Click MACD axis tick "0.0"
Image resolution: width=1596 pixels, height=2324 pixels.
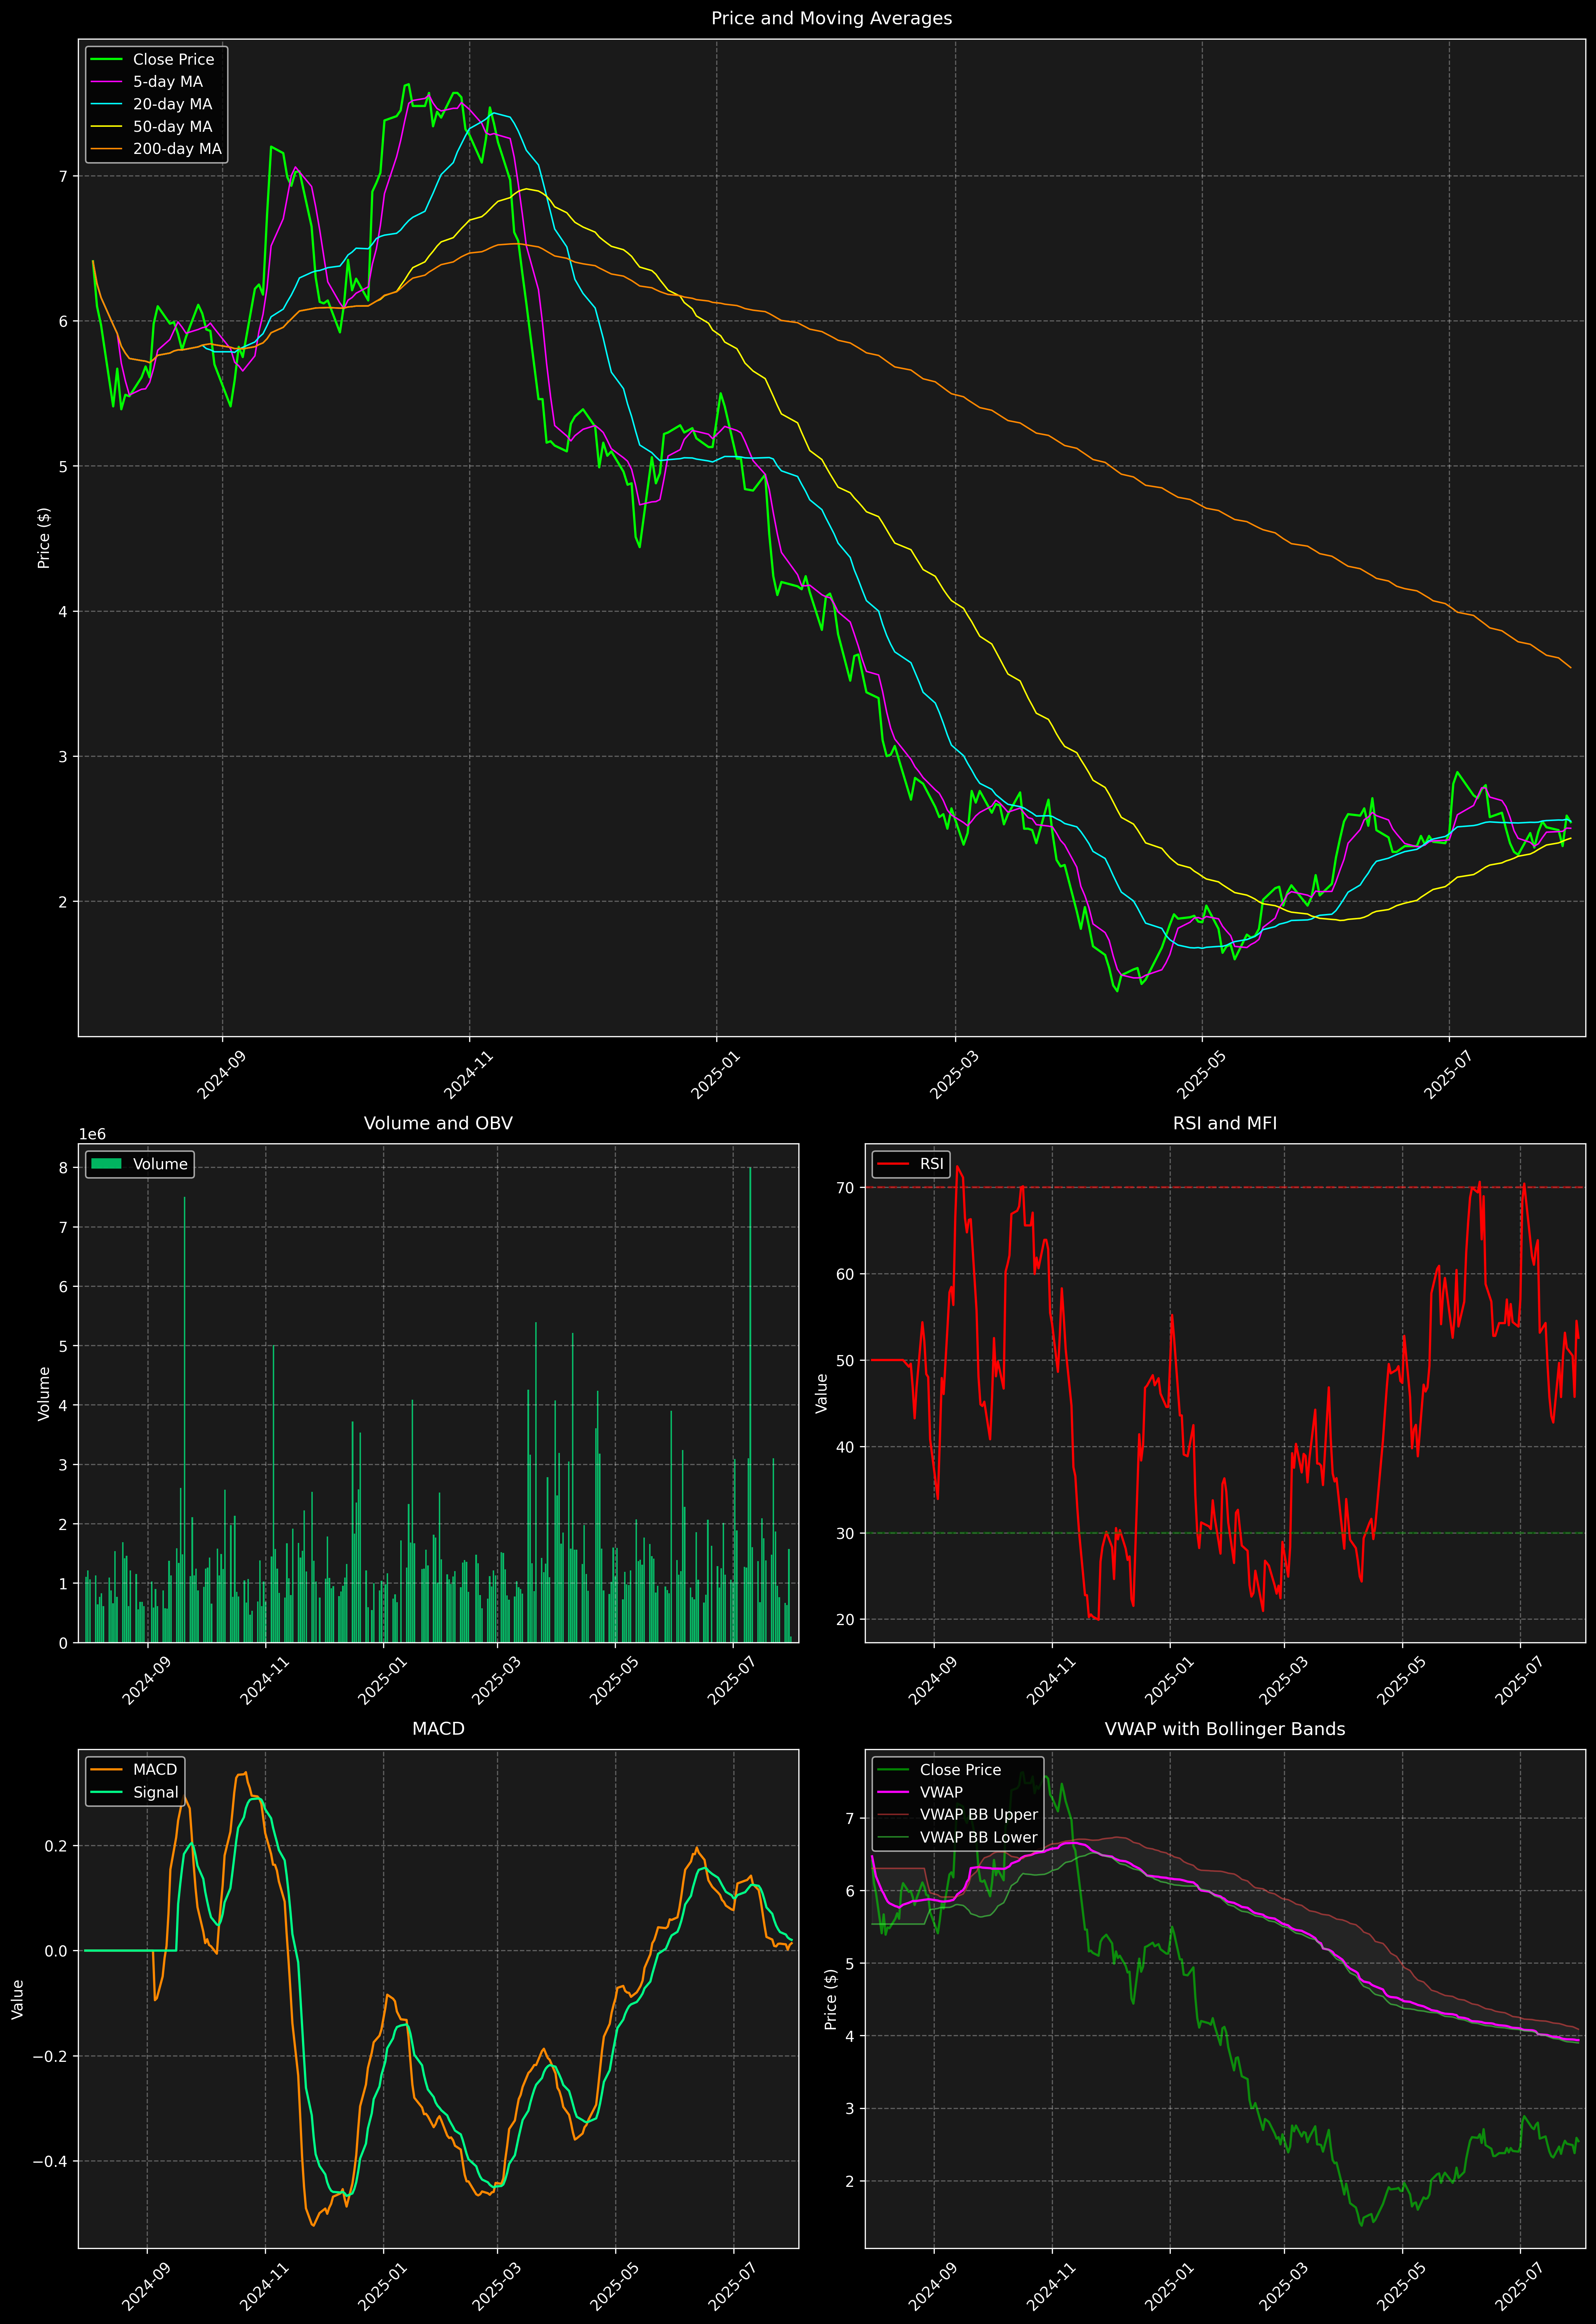[57, 1951]
